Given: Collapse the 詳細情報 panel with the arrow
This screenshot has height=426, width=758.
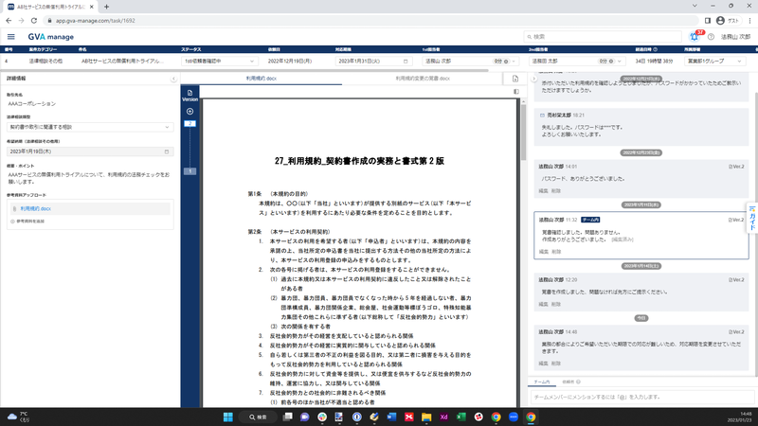Looking at the screenshot, I should click(x=173, y=79).
